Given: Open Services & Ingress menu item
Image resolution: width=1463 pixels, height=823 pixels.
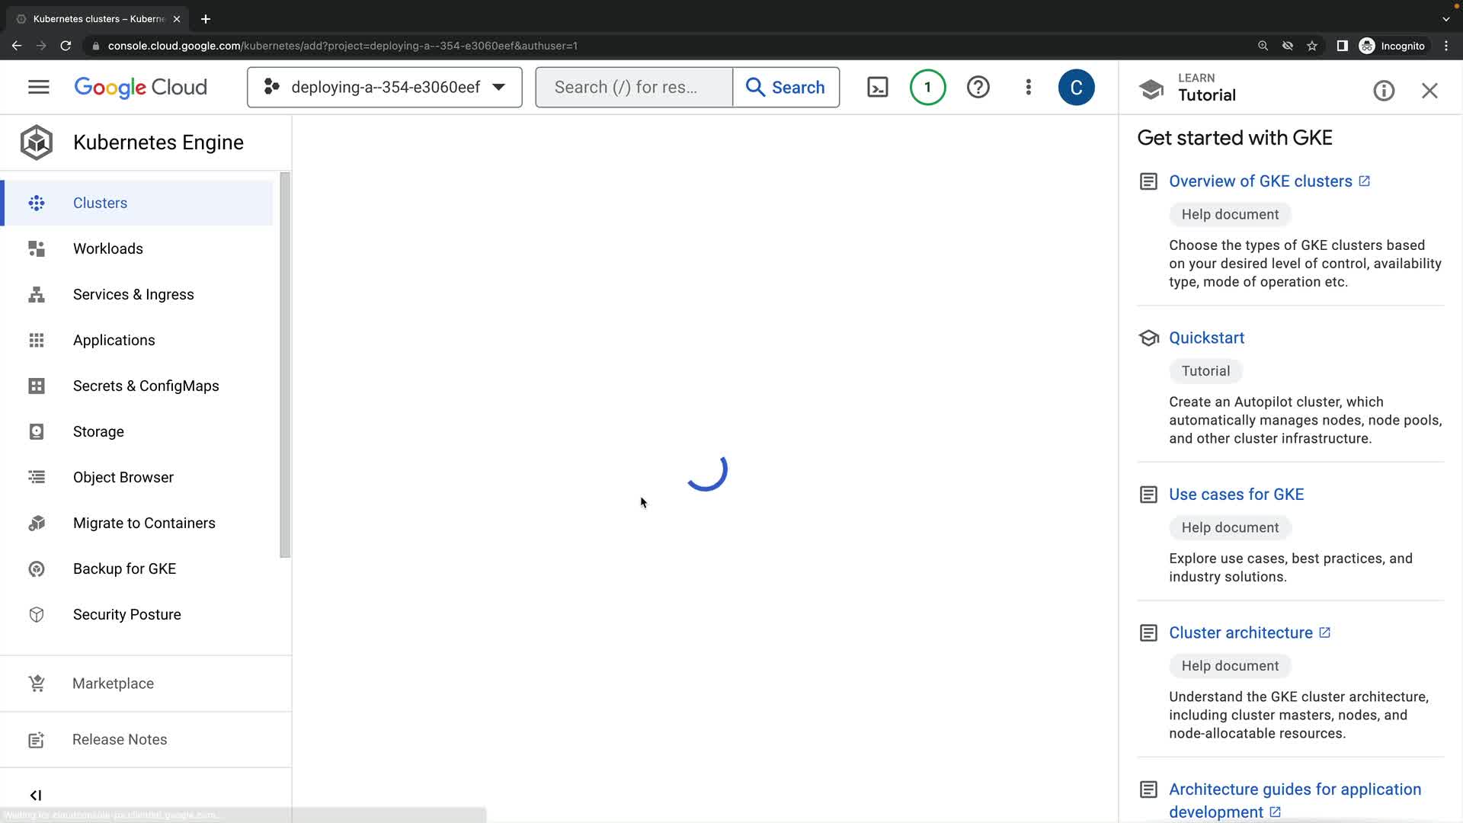Looking at the screenshot, I should click(x=133, y=294).
